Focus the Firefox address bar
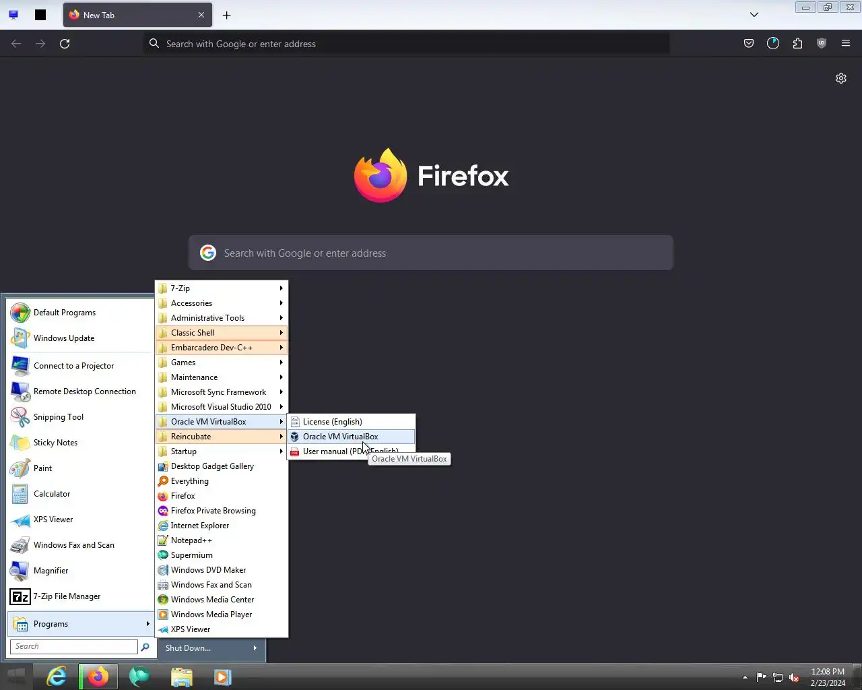862x690 pixels. pos(407,44)
